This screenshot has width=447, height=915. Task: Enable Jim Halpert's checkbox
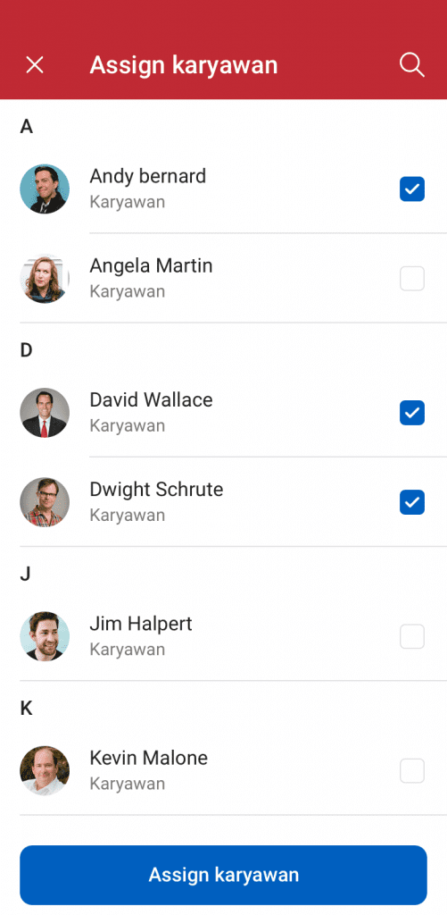point(412,636)
